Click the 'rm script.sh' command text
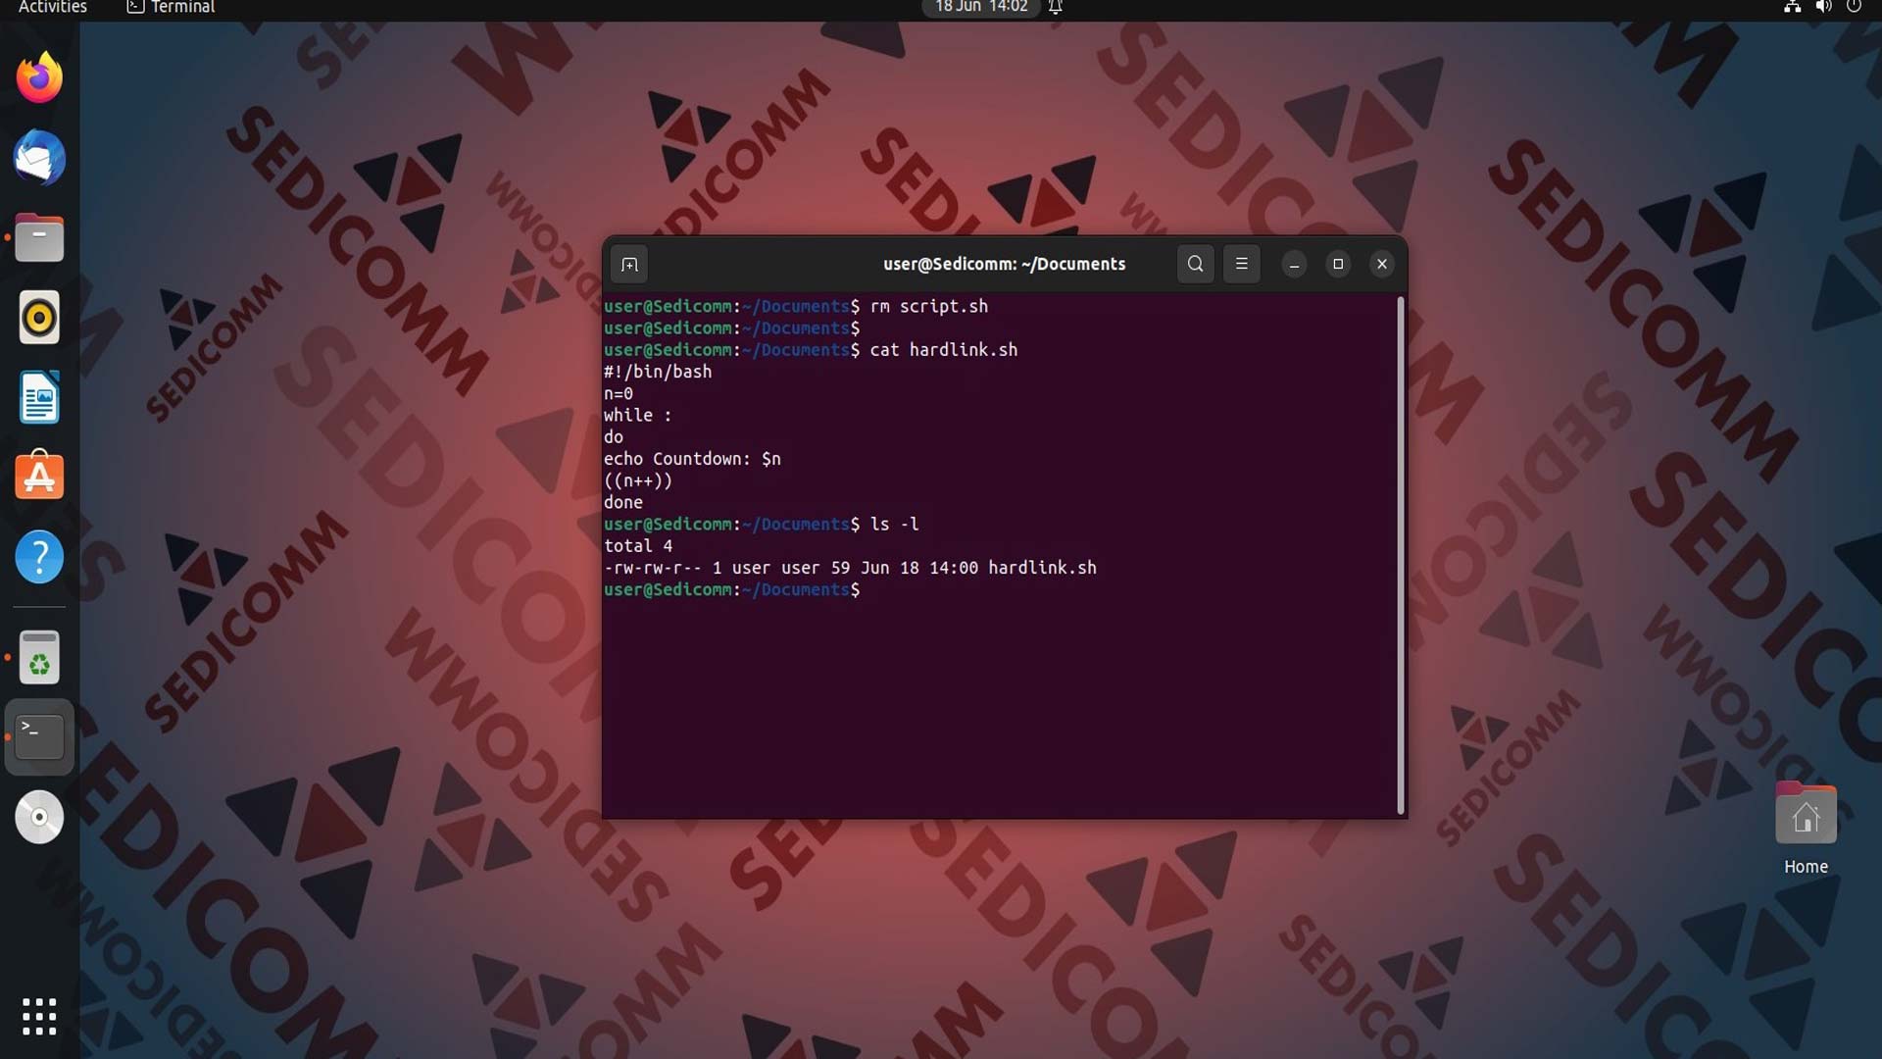The image size is (1882, 1059). (929, 307)
